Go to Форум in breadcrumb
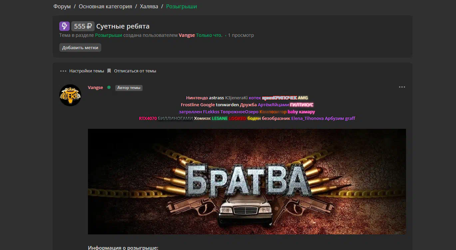This screenshot has height=250, width=456. click(x=62, y=6)
